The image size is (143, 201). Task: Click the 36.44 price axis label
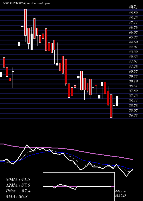click(x=133, y=100)
